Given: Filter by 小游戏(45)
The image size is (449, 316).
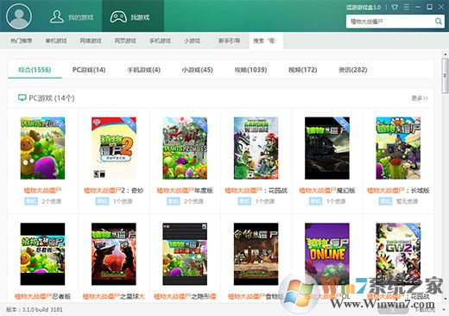Looking at the screenshot, I should 197,70.
